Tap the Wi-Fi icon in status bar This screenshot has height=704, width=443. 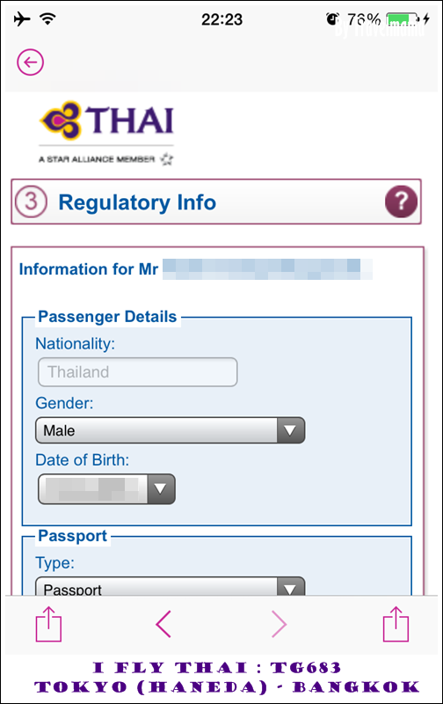47,18
